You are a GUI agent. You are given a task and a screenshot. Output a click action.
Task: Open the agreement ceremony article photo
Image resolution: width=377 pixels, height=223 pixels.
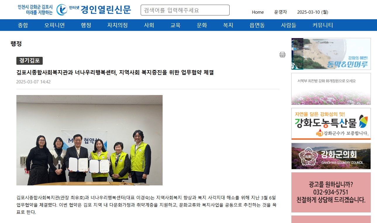tap(89, 140)
